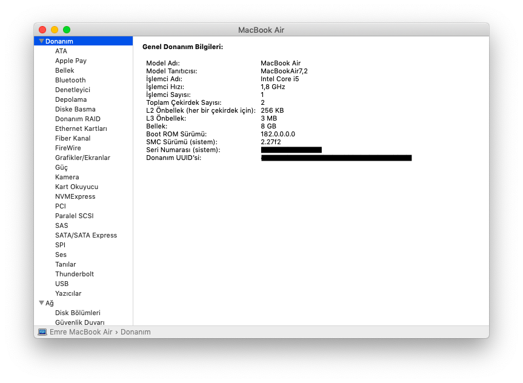The image size is (523, 383).
Task: Choose Fiber Kanal in sidebar
Action: [x=73, y=138]
